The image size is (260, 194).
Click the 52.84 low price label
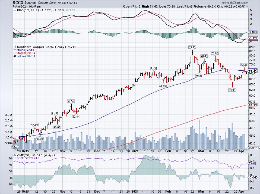pyautogui.click(x=76, y=117)
